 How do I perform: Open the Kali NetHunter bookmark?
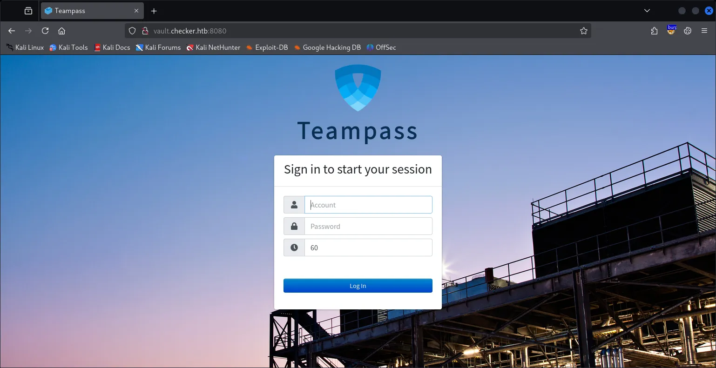(213, 47)
